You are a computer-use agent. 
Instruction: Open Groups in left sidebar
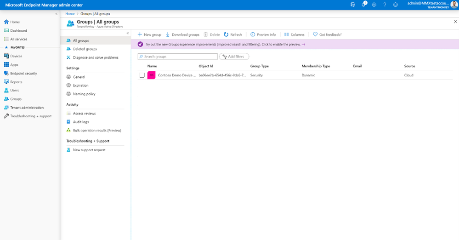(16, 99)
